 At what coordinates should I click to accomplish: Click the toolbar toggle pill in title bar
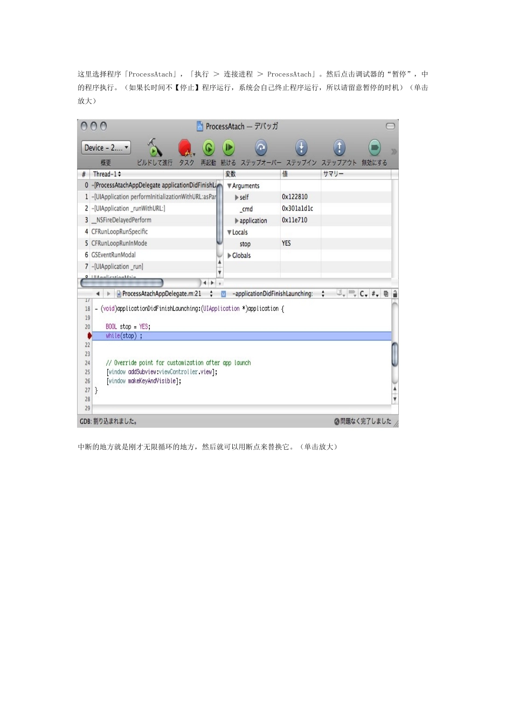point(391,126)
